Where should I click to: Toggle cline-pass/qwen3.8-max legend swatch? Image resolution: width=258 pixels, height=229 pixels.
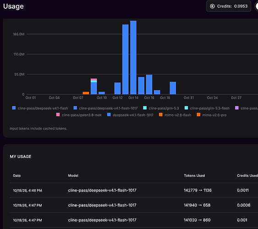(58, 114)
